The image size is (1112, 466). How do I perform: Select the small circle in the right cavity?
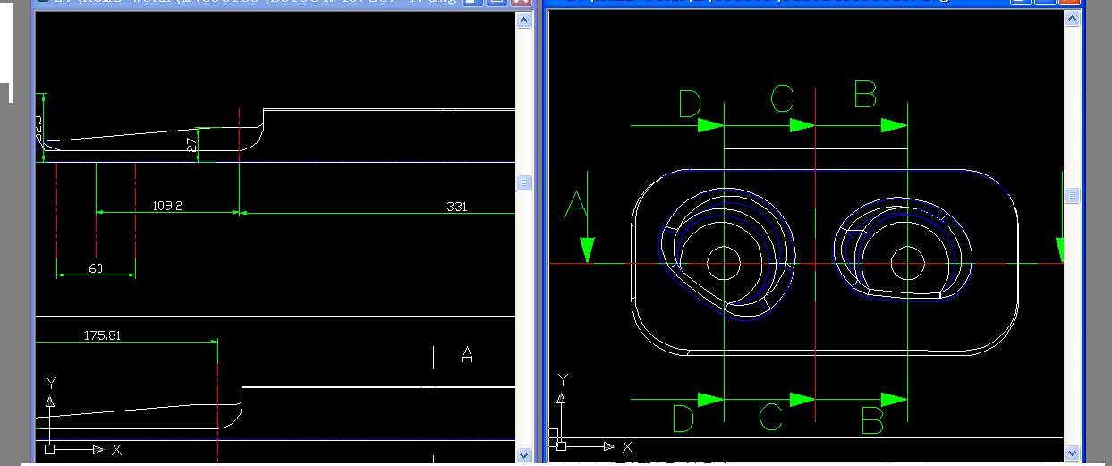pyautogui.click(x=908, y=263)
